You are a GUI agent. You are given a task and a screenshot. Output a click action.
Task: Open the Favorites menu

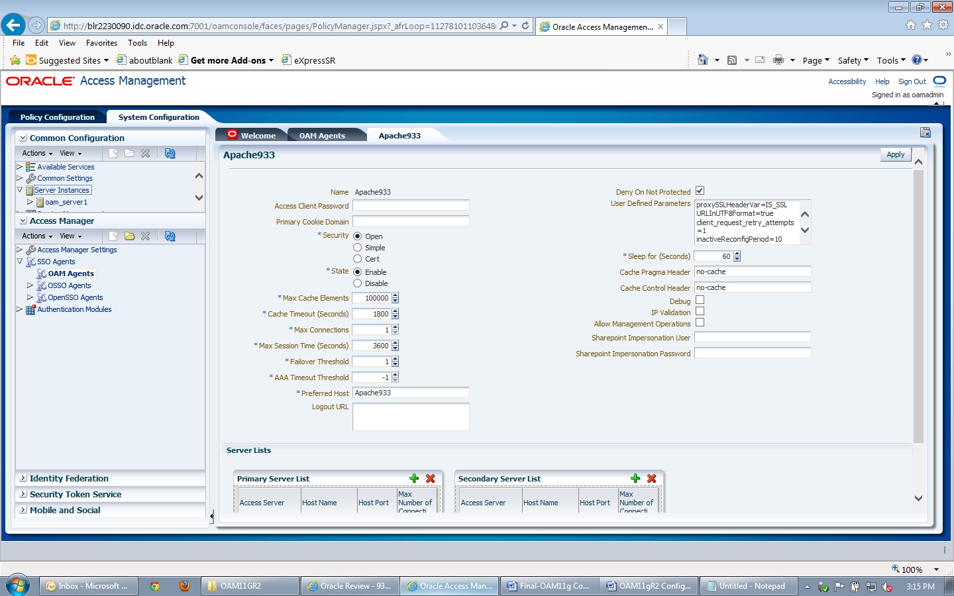tap(101, 43)
